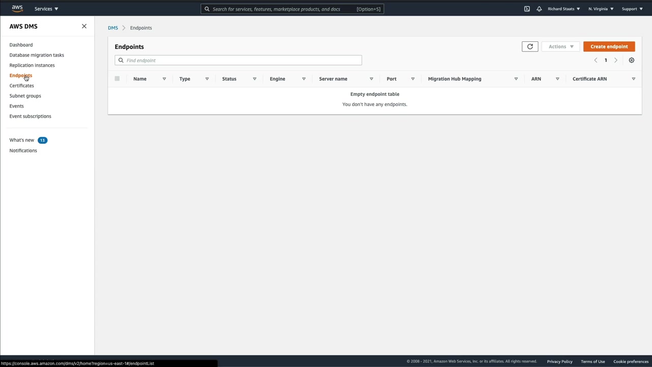This screenshot has height=367, width=652.
Task: Close the AWS DMS side panel
Action: (x=84, y=26)
